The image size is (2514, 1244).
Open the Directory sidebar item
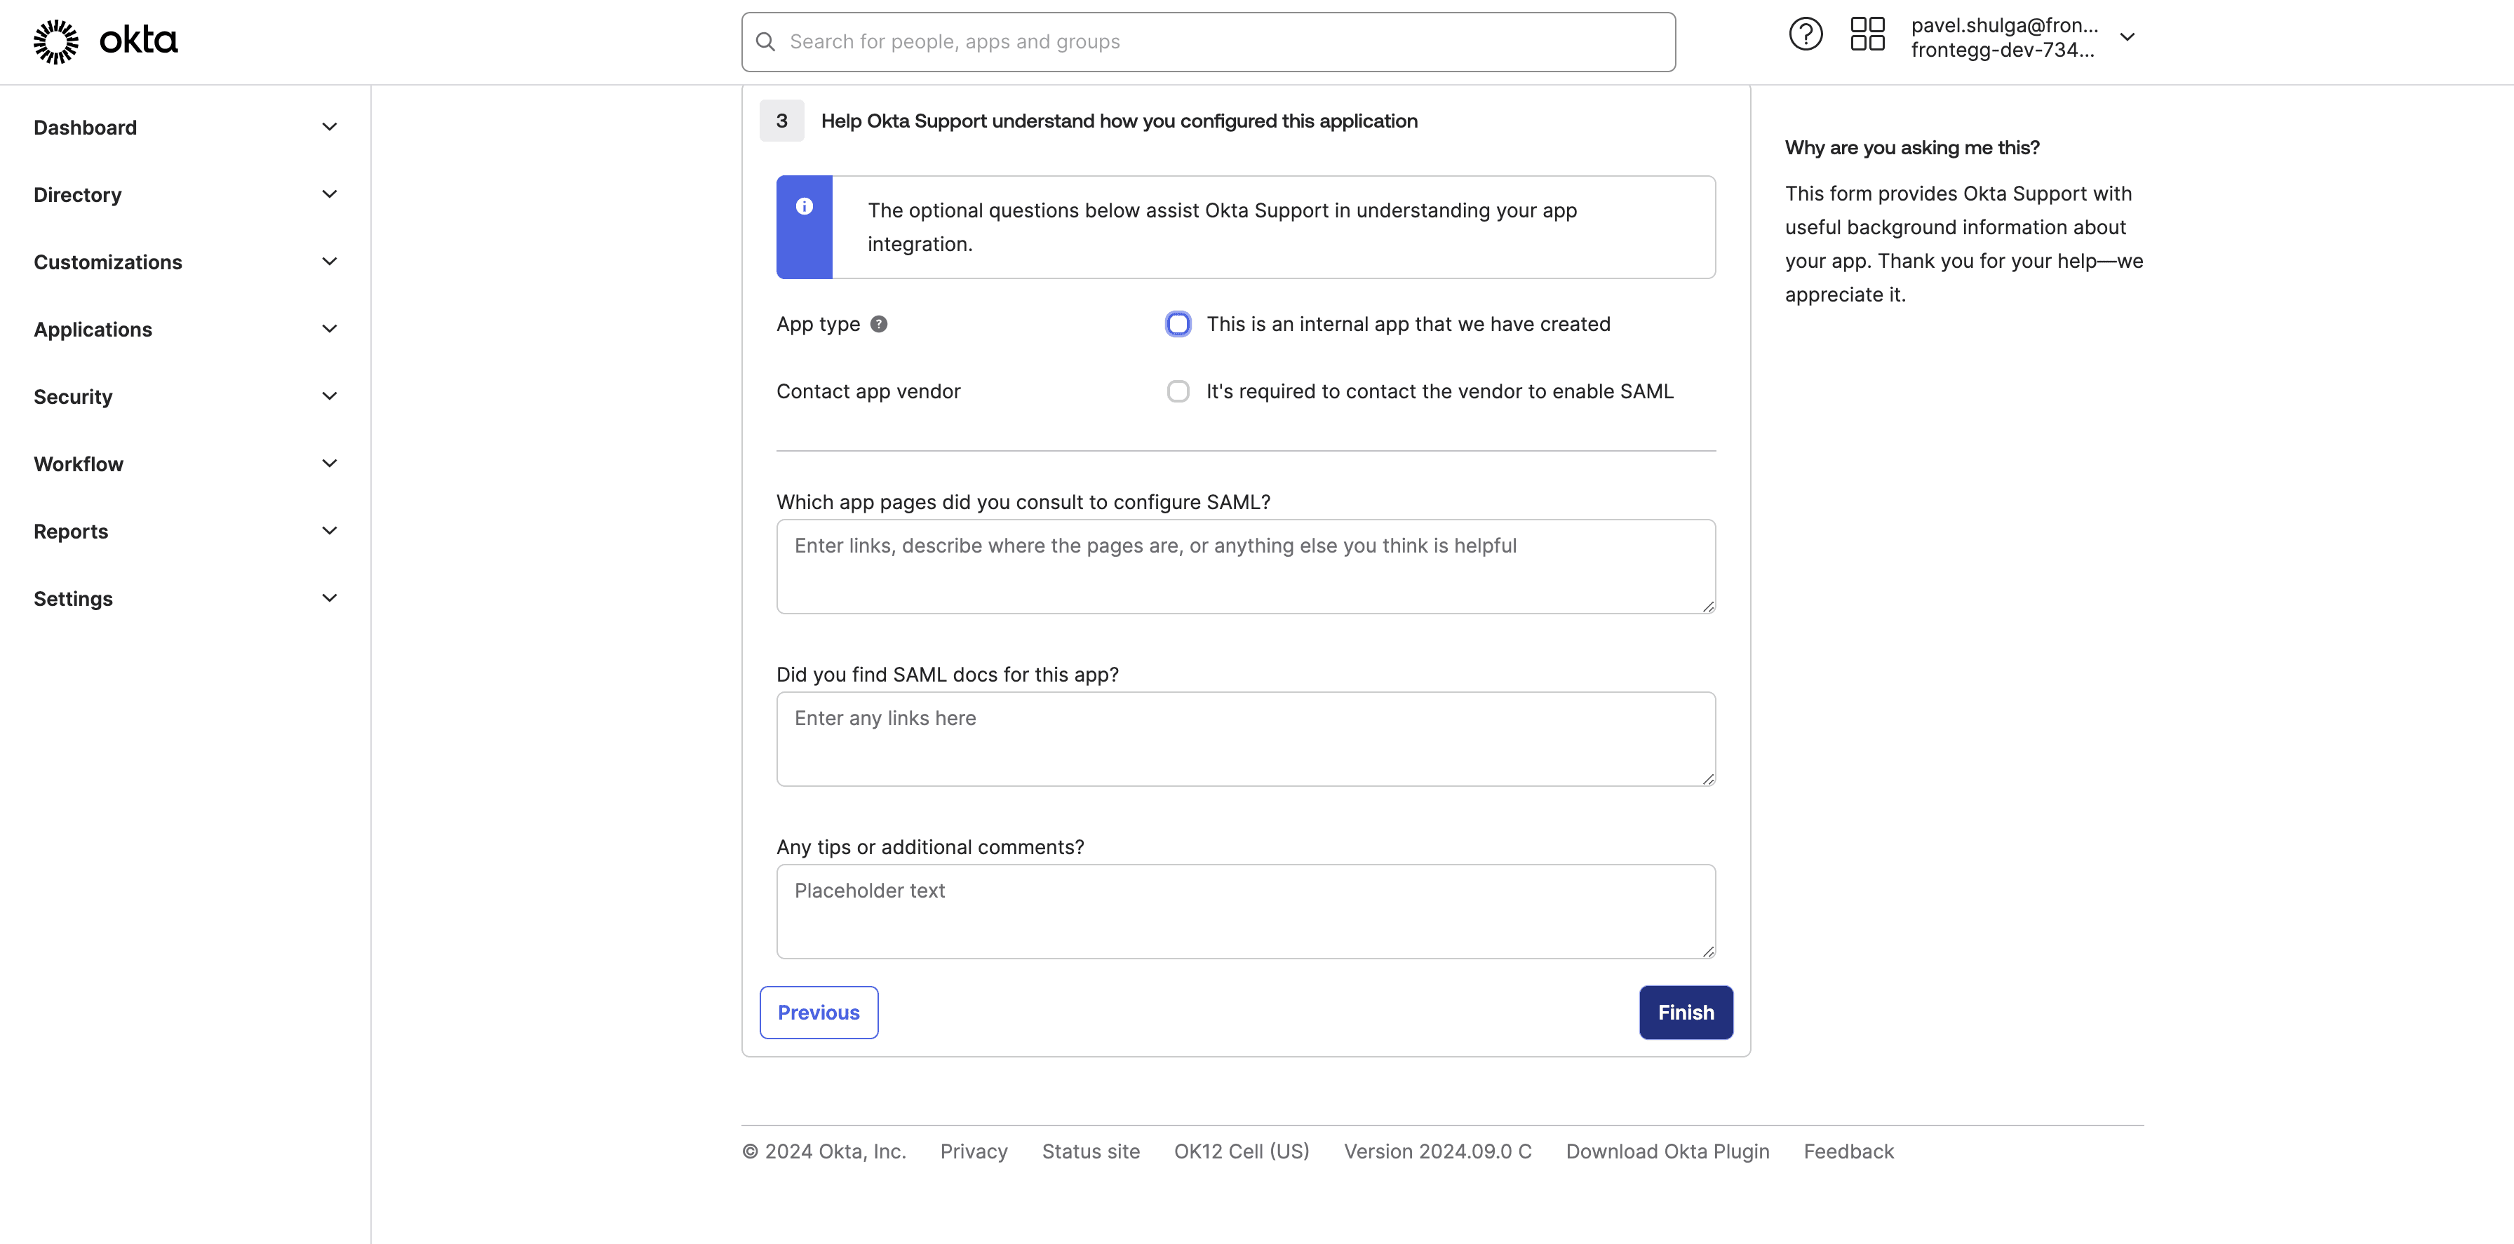click(x=185, y=195)
